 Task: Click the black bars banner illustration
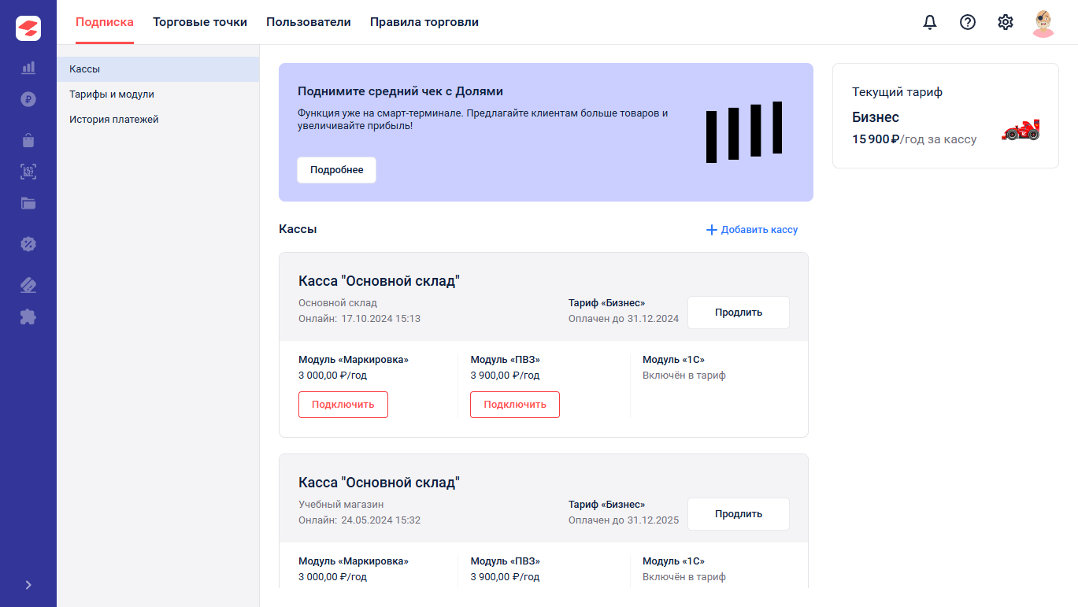(x=744, y=131)
